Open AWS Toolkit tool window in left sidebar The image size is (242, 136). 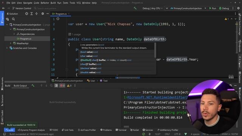pyautogui.click(x=2, y=117)
